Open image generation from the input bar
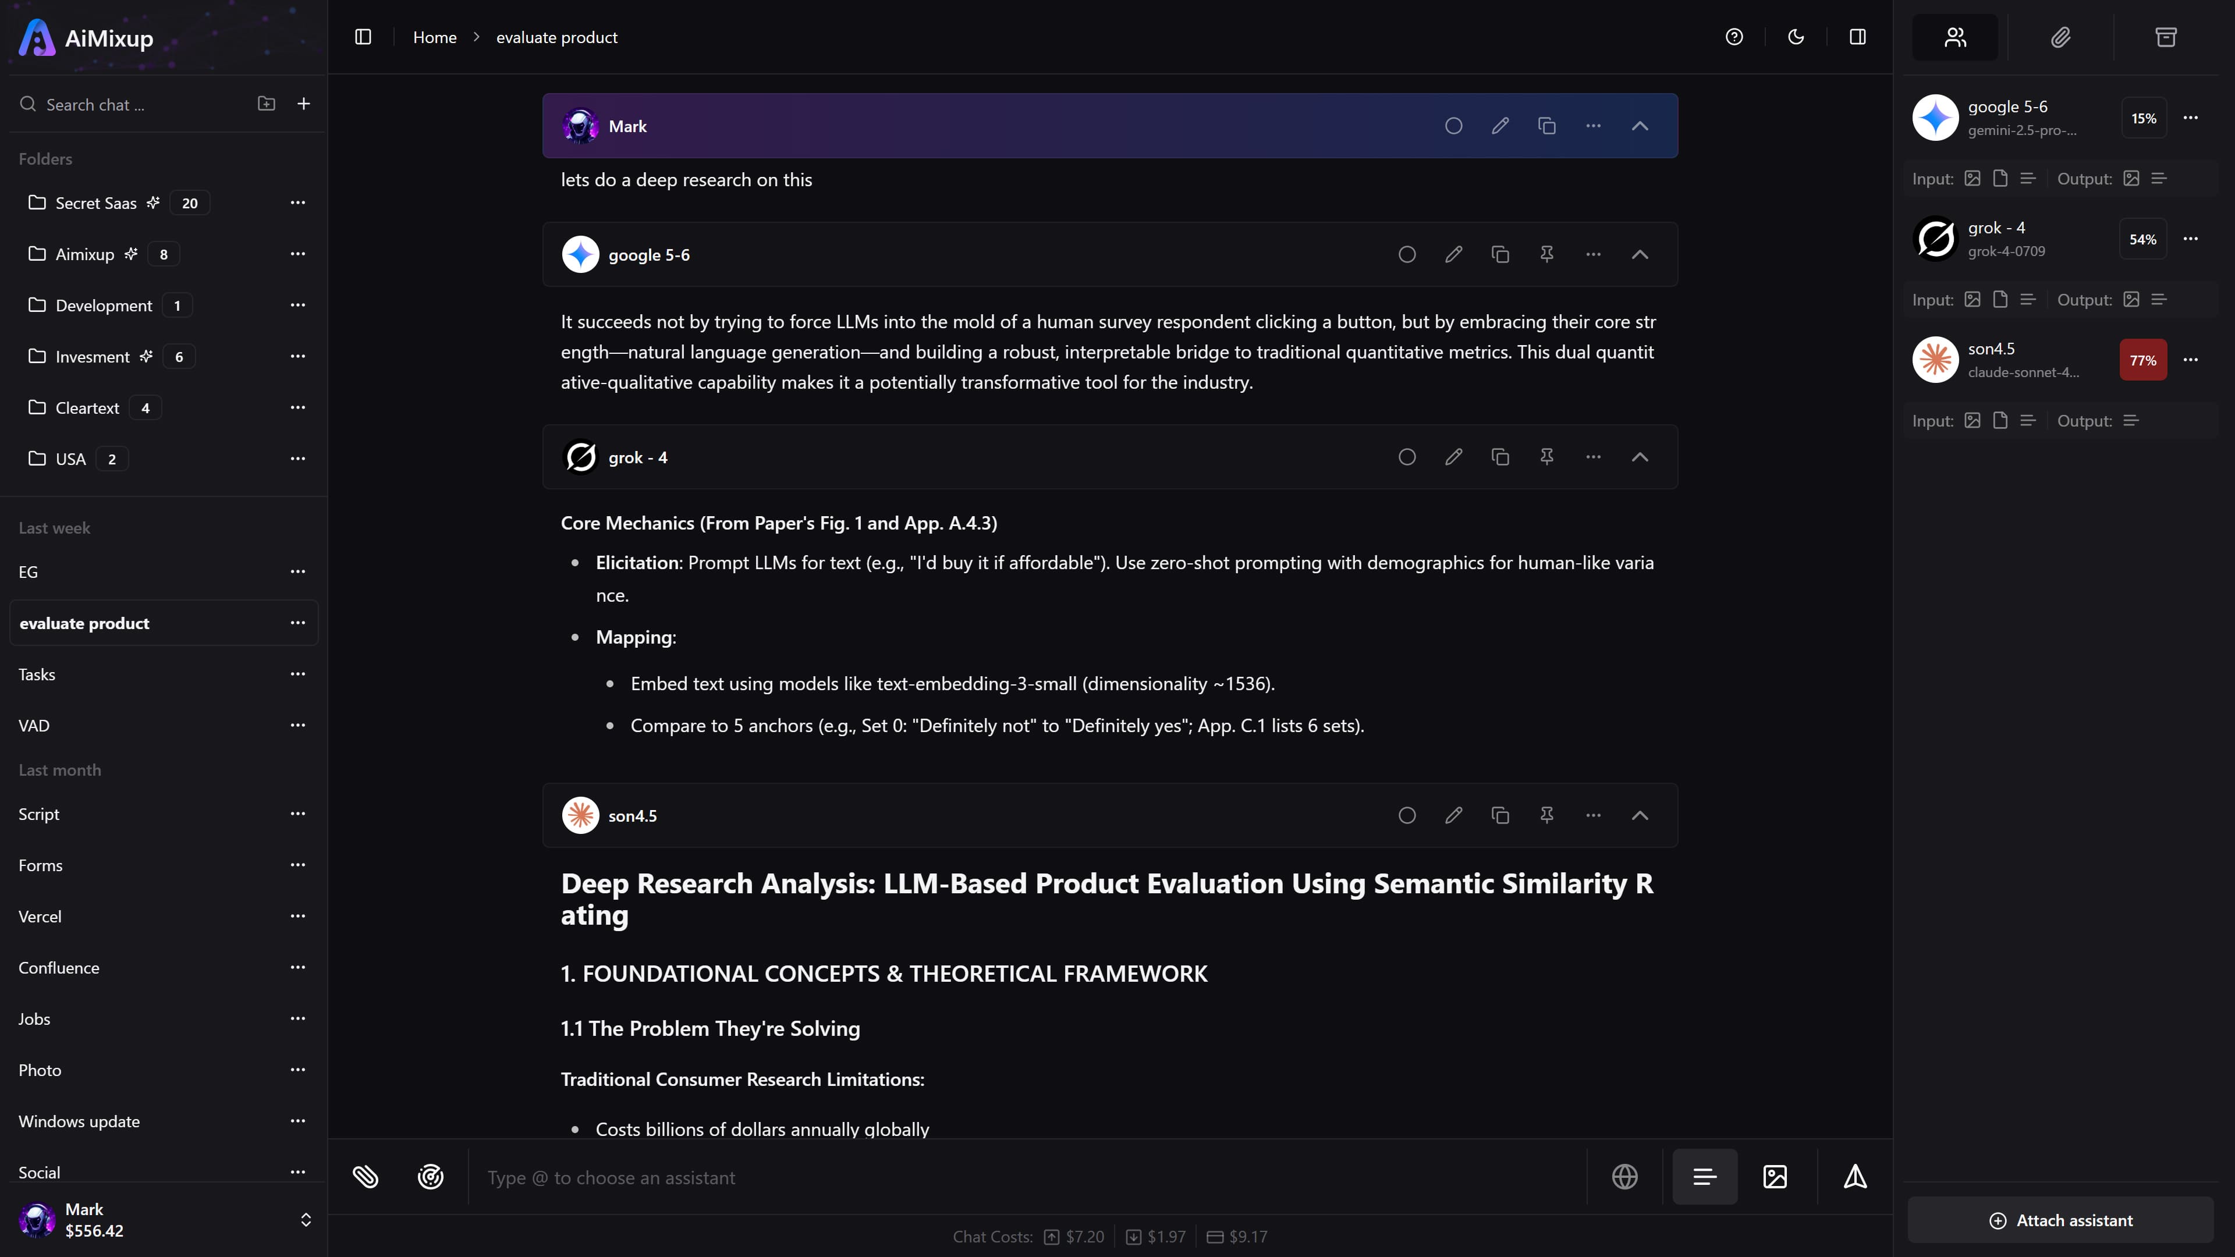 click(1775, 1176)
